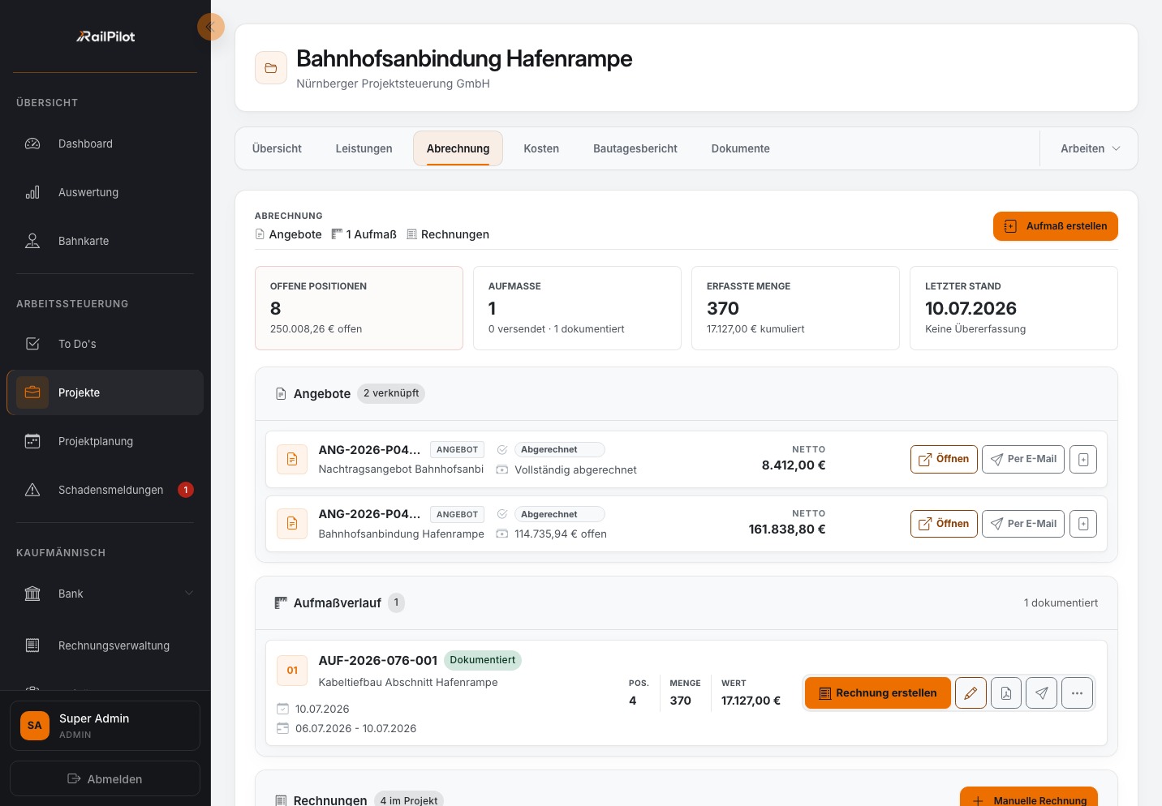This screenshot has height=806, width=1162.
Task: Click the AUF-2026-076-001 title
Action: click(378, 660)
